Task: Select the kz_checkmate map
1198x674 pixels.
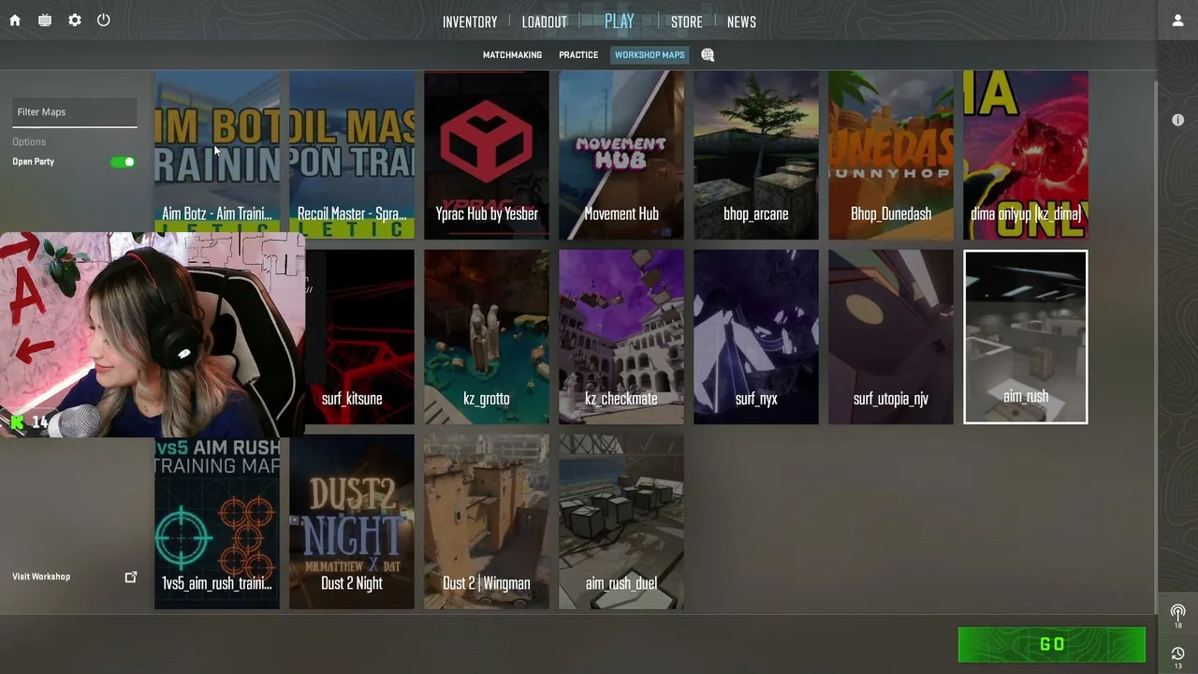Action: 621,337
